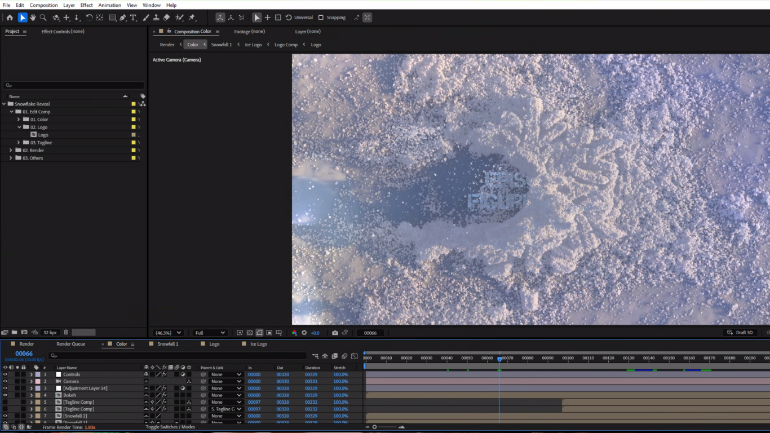Take a snapshot with camera icon
The width and height of the screenshot is (770, 433).
335,333
